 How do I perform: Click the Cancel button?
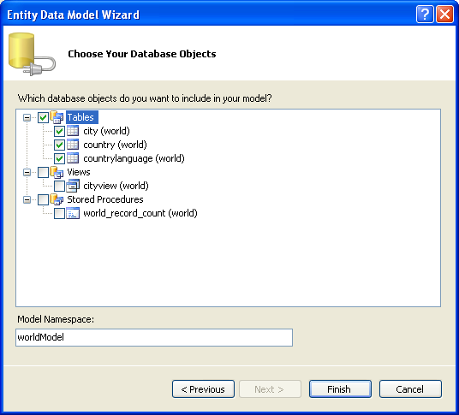(x=410, y=389)
